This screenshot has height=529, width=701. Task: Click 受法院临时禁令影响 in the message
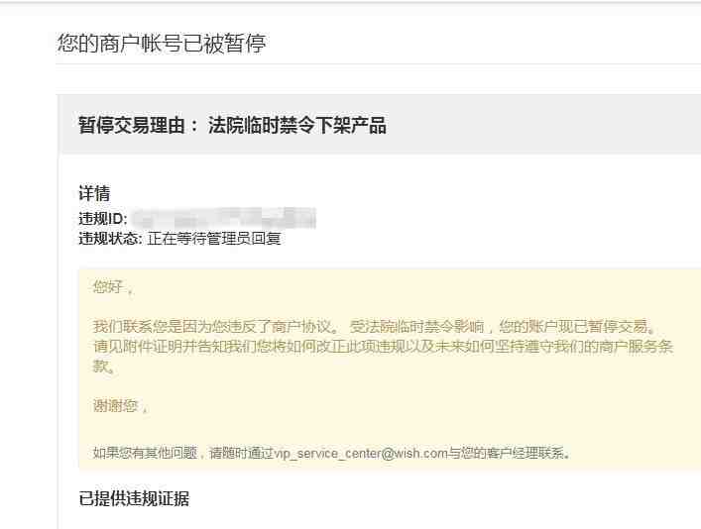[x=416, y=327]
